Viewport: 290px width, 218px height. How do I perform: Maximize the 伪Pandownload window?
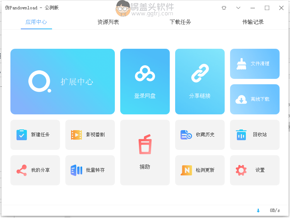(x=267, y=8)
